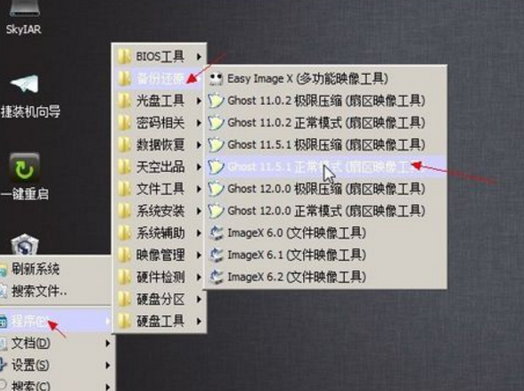Click the 系统辅助 folder icon
The image size is (524, 391).
[125, 233]
